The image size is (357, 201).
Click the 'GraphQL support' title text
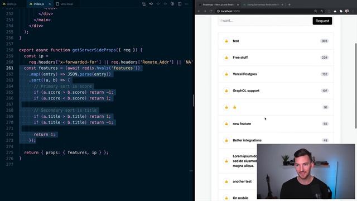[x=246, y=90]
